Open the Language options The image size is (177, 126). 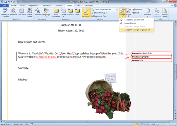(46, 13)
